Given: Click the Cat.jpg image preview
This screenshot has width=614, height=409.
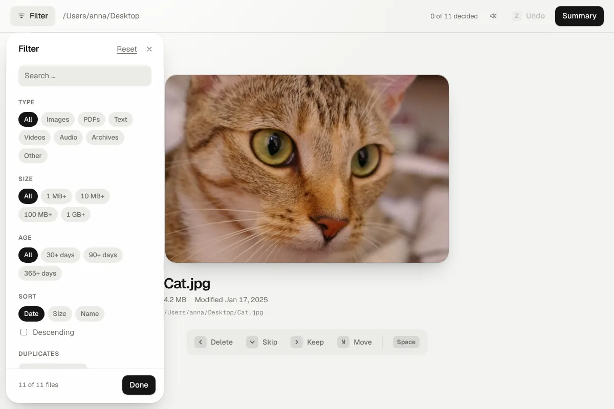Looking at the screenshot, I should (x=307, y=169).
